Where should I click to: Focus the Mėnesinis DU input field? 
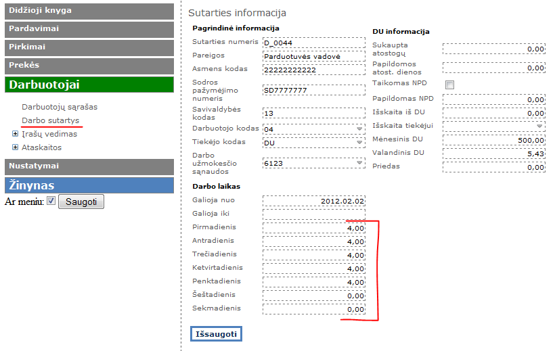pos(494,139)
